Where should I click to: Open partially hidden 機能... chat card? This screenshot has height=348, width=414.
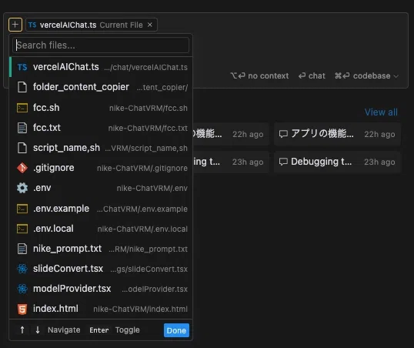point(231,134)
